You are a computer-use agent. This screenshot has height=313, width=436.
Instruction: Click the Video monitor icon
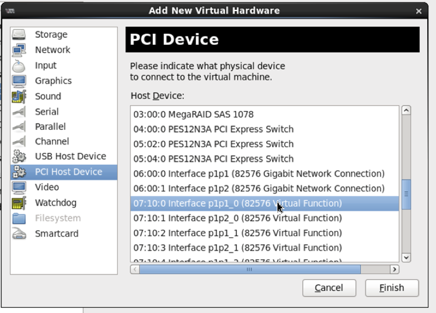(x=19, y=187)
